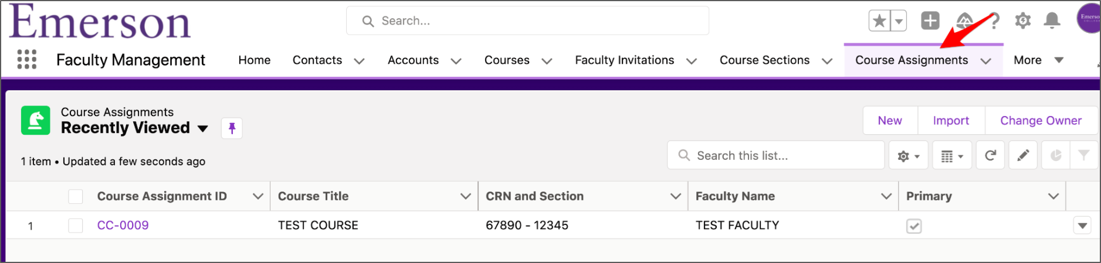The image size is (1101, 263).
Task: Expand the Courses tab dropdown chevron
Action: coord(547,61)
